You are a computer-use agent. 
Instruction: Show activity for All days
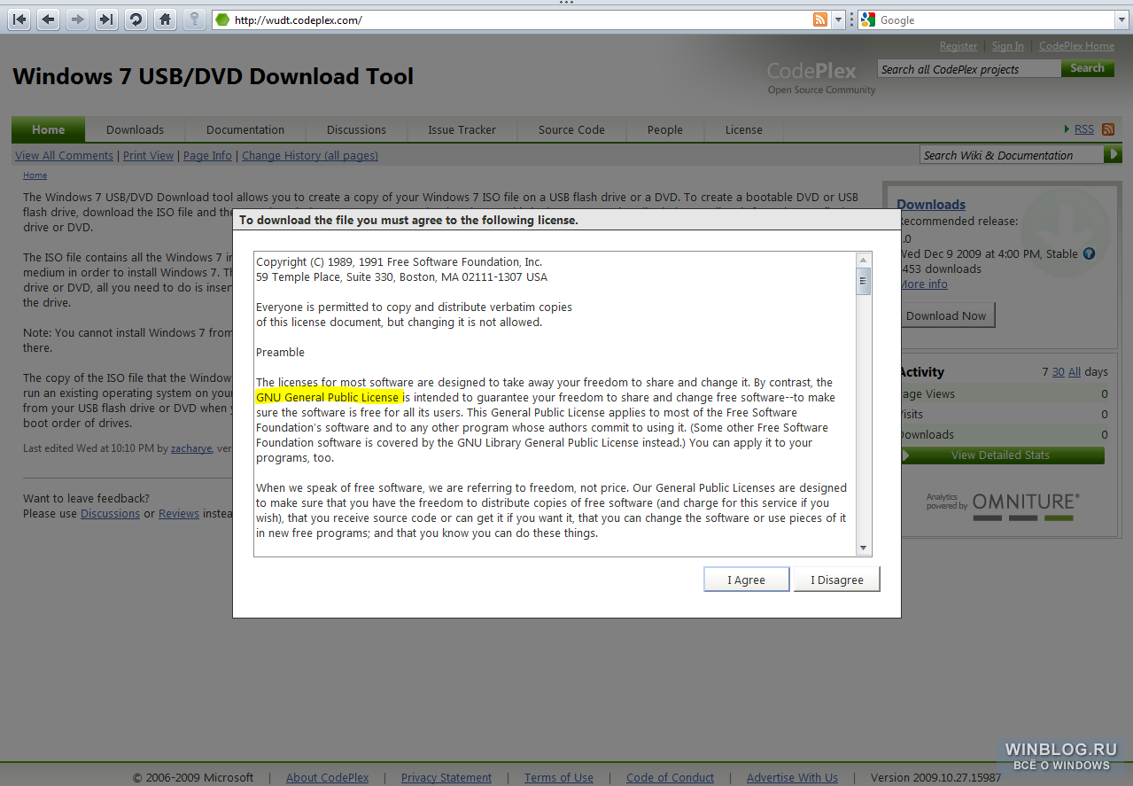1074,372
